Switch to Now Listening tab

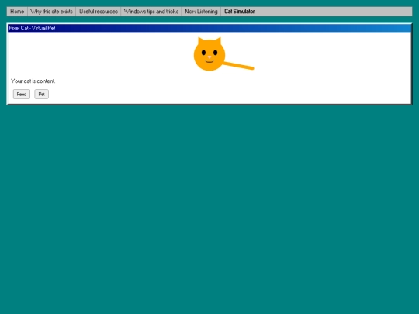coord(201,12)
